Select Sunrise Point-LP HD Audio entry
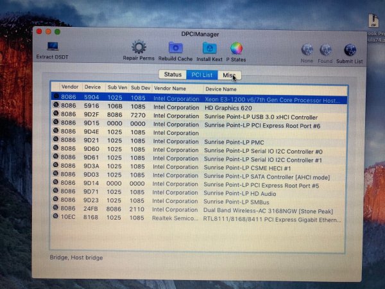This screenshot has height=289, width=385. (x=239, y=194)
